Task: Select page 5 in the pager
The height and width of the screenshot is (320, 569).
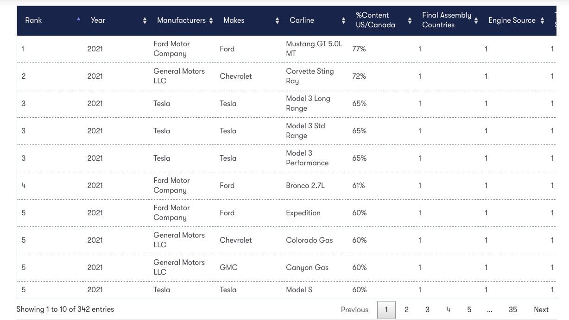Action: click(469, 310)
